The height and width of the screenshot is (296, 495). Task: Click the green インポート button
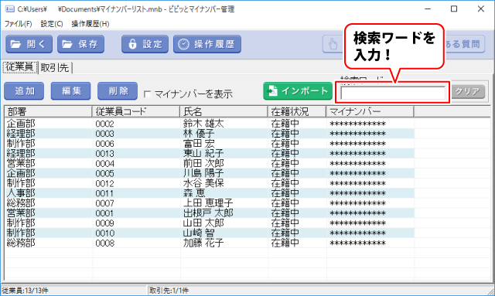tap(298, 91)
